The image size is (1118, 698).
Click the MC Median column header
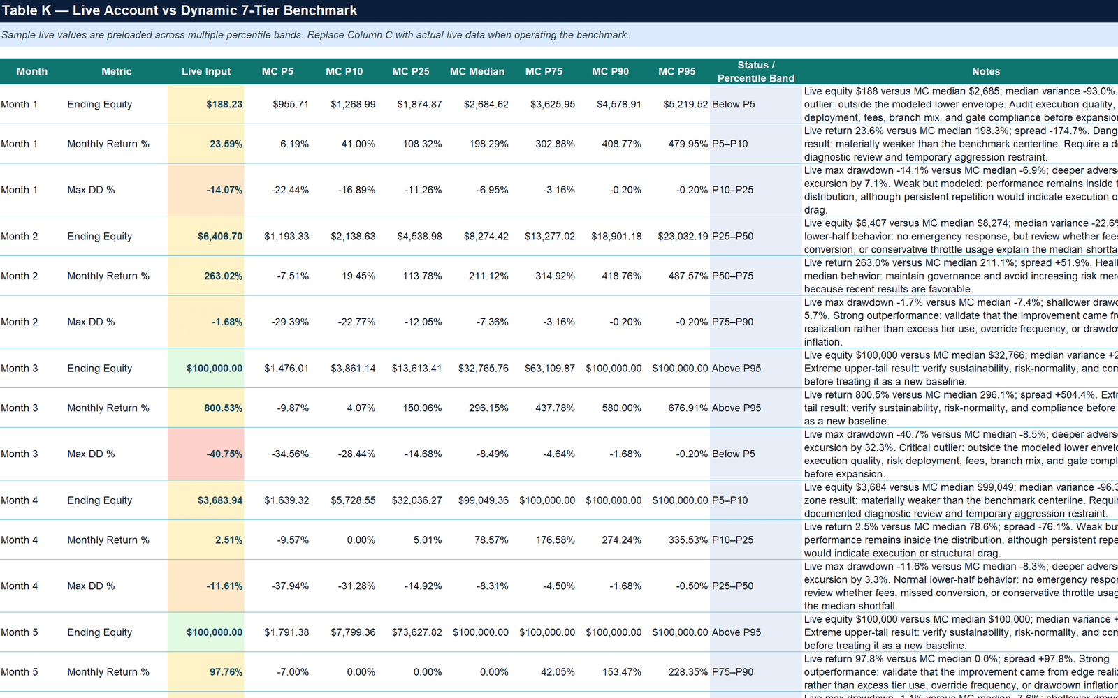pos(477,71)
